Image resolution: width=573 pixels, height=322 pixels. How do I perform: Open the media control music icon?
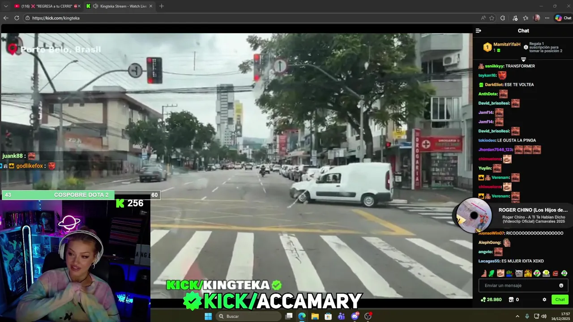point(515,18)
